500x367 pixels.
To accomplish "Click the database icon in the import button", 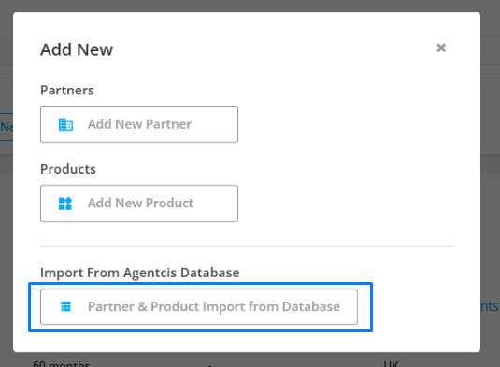I will 65,306.
